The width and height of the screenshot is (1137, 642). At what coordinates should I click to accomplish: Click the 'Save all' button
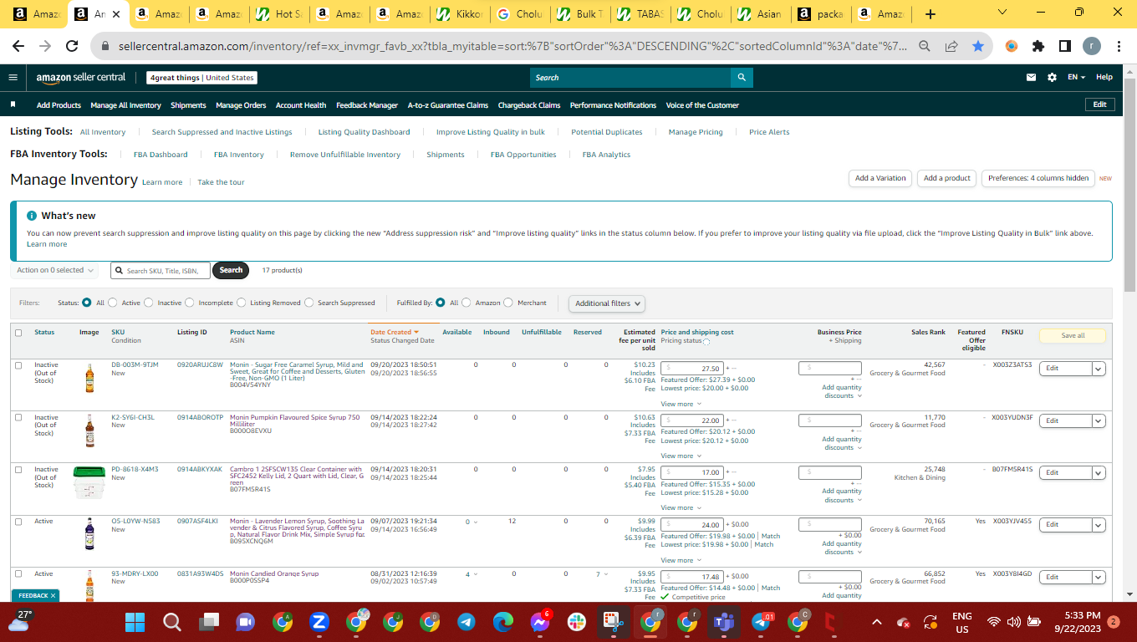click(x=1073, y=336)
